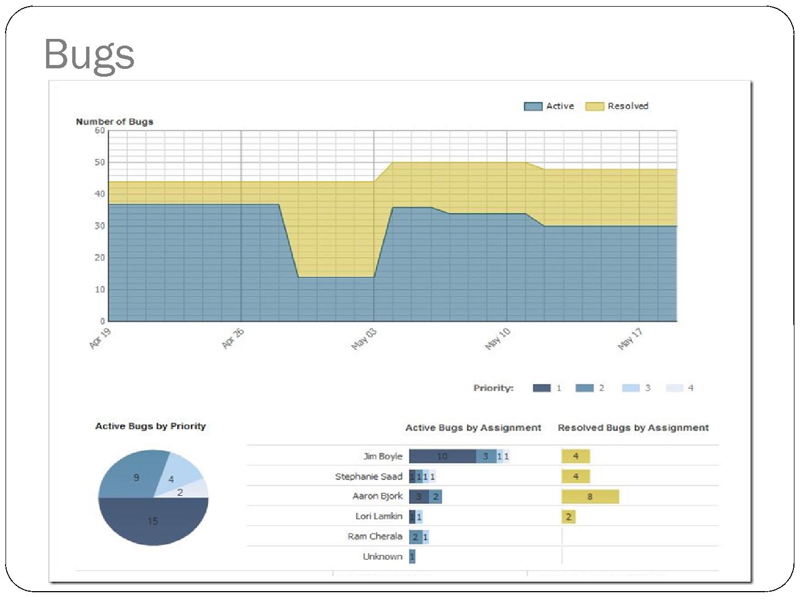Click Lori Lamkin's resolved bar showing 2
Screen dimensions: 800x600
(568, 517)
